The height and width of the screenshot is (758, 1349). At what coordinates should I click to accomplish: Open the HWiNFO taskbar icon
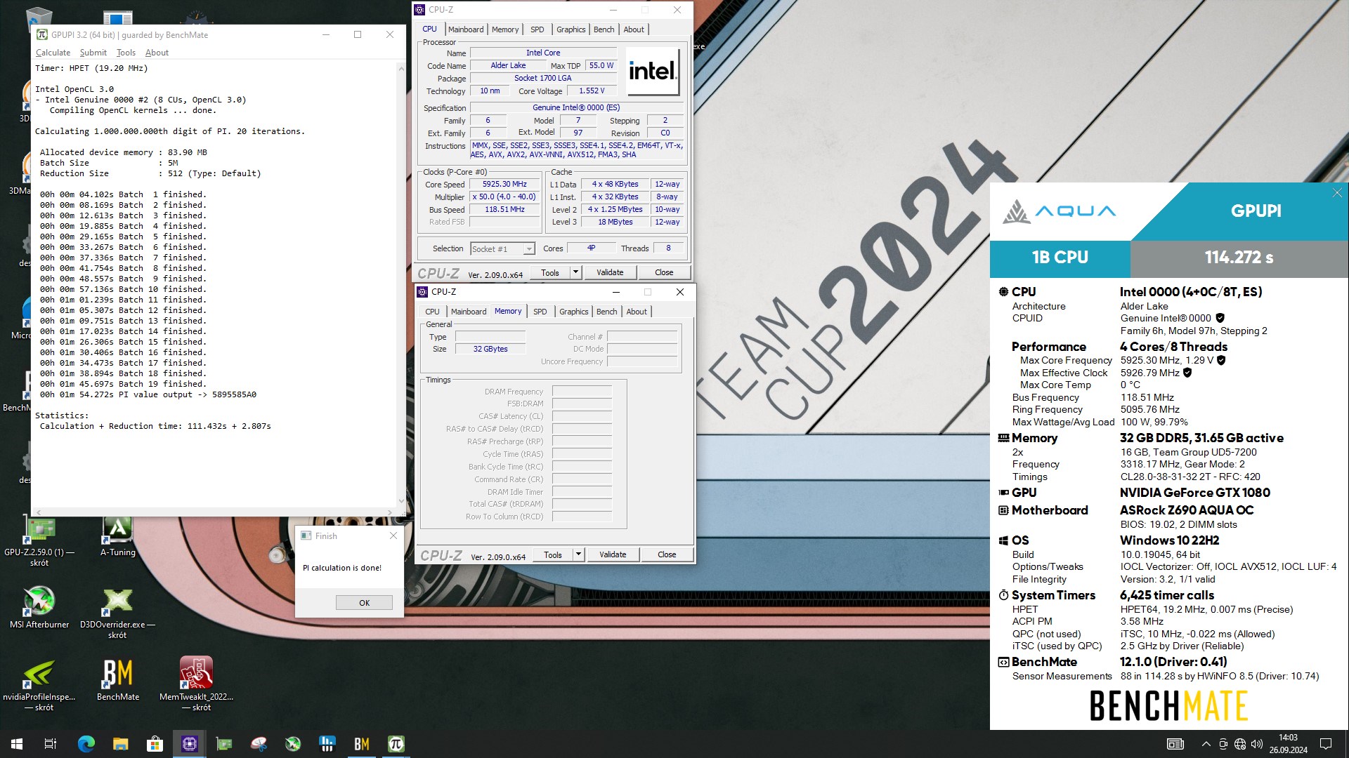327,744
